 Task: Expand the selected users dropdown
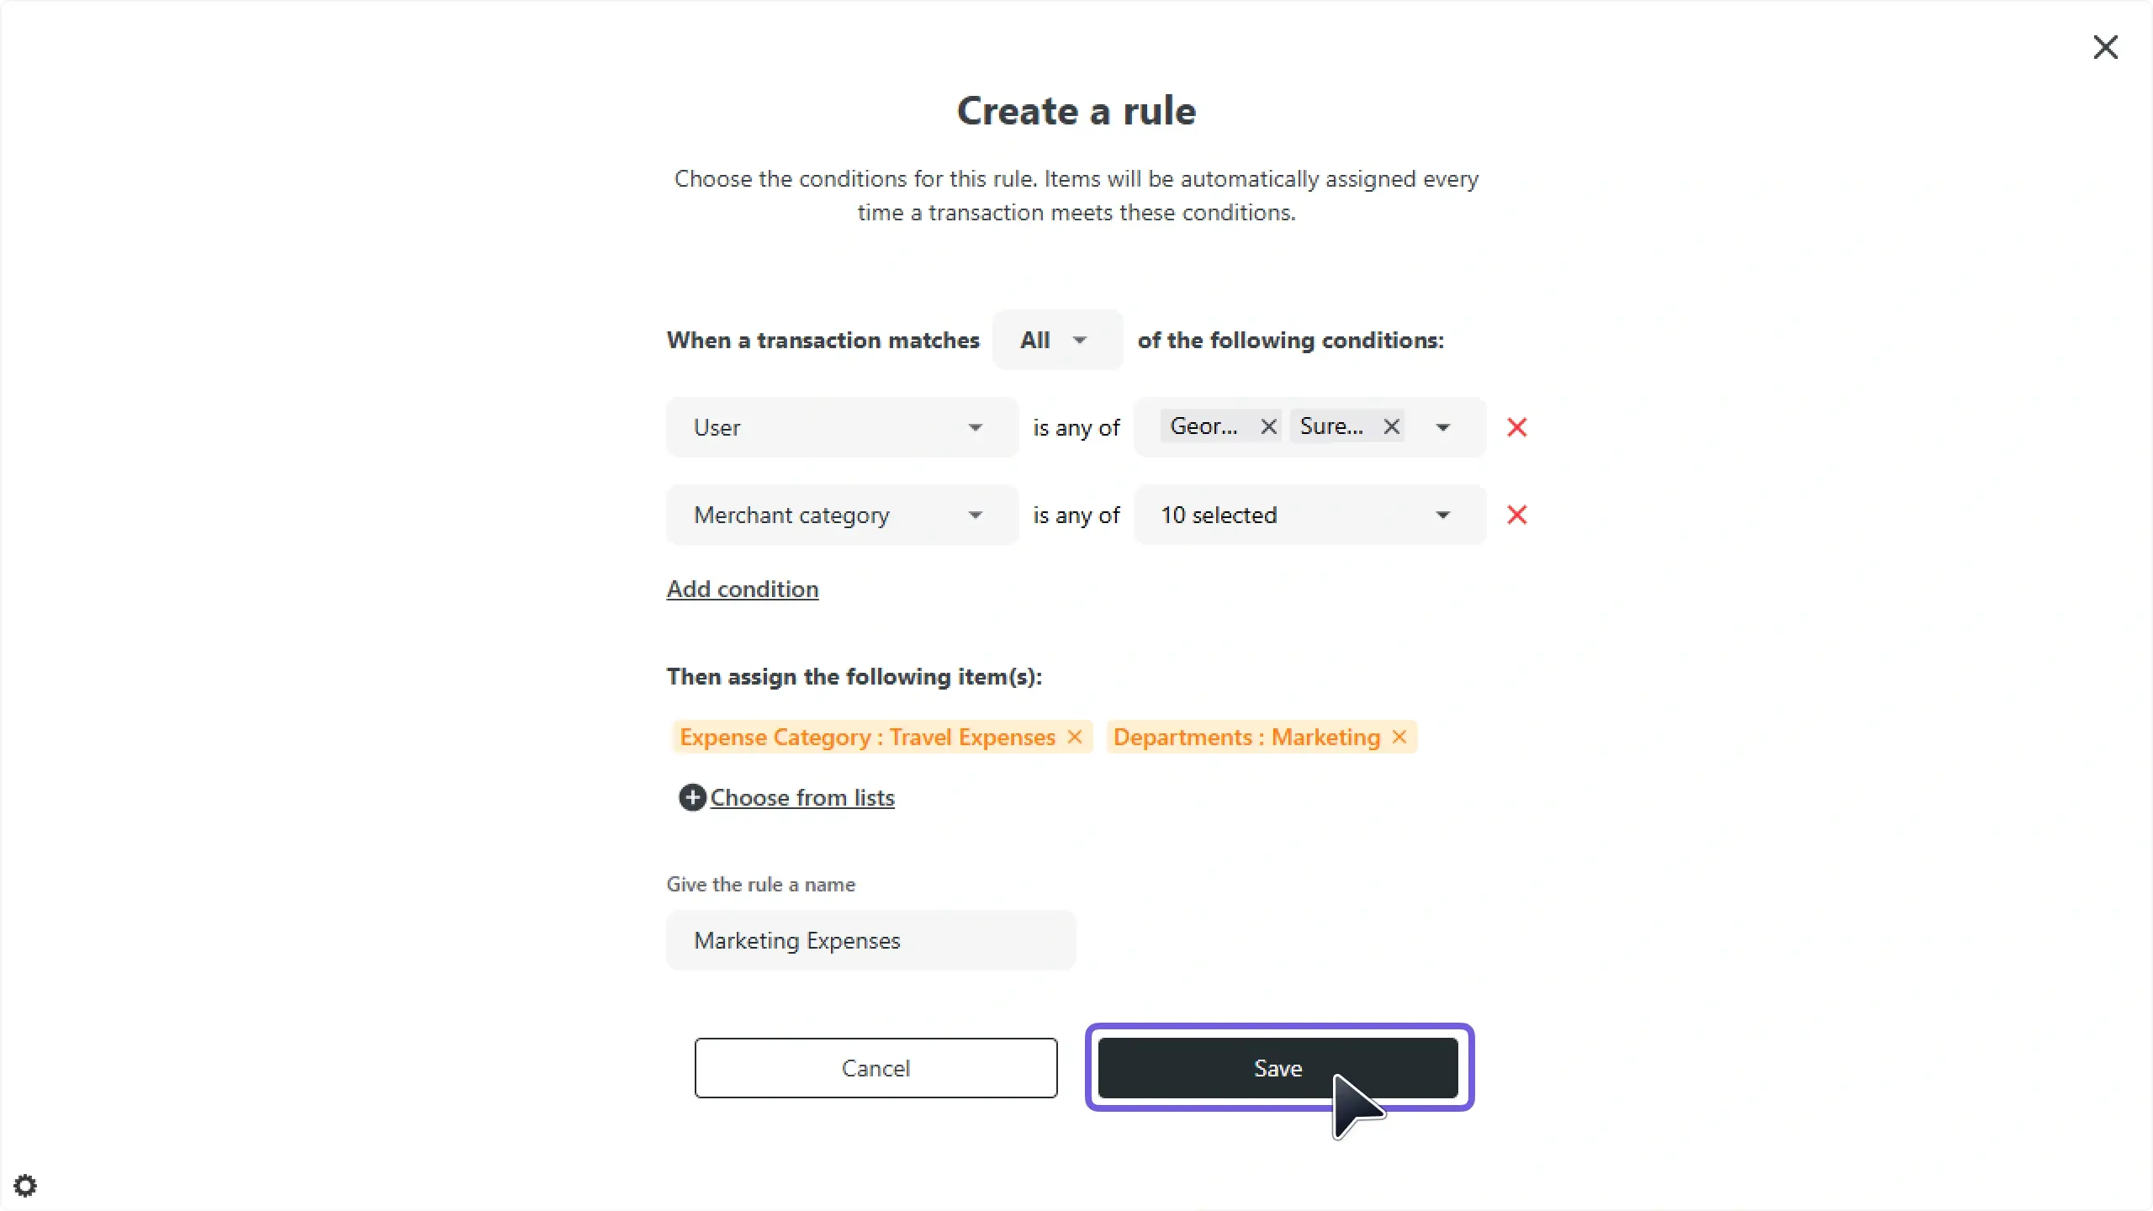click(x=1443, y=427)
